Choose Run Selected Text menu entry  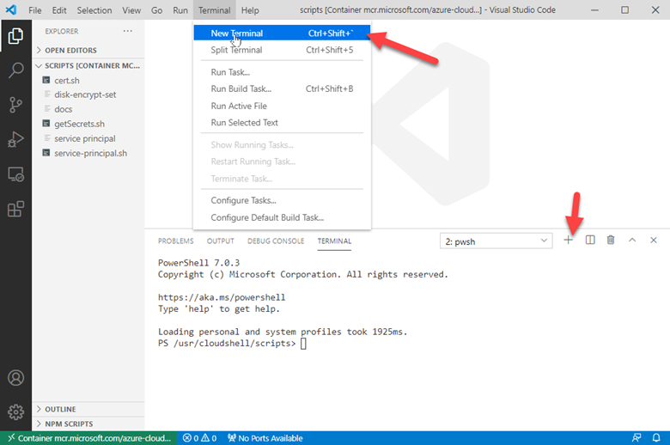click(x=282, y=123)
